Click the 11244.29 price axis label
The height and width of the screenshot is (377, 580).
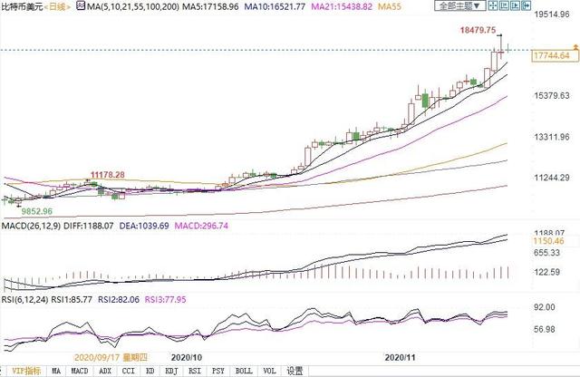point(552,178)
